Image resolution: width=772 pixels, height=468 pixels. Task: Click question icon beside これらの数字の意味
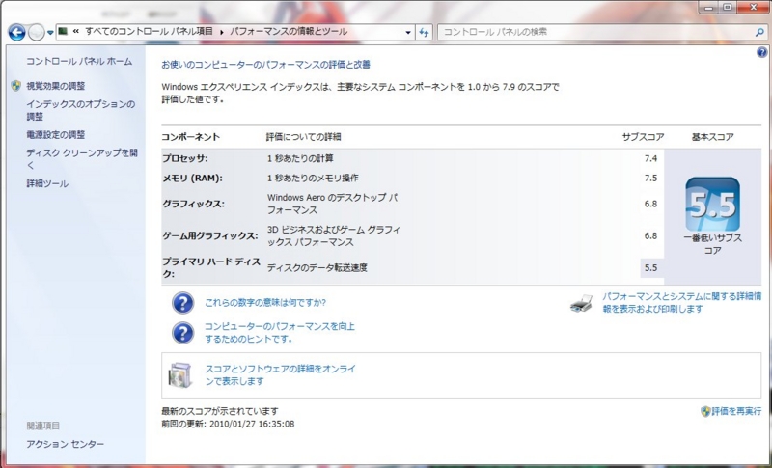click(x=182, y=303)
